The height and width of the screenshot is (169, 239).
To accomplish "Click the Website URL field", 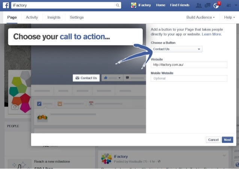I will coord(189,65).
